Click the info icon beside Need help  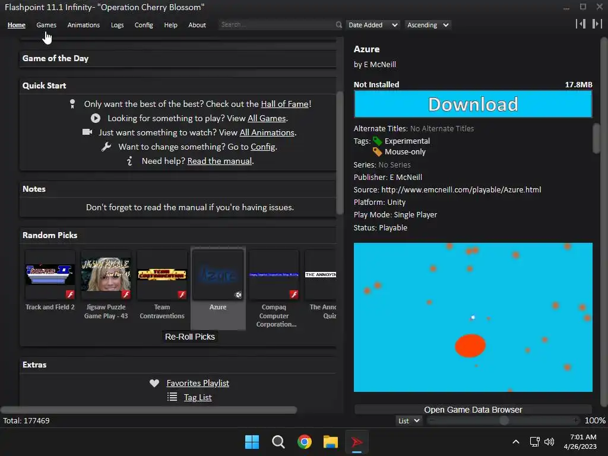tap(129, 161)
